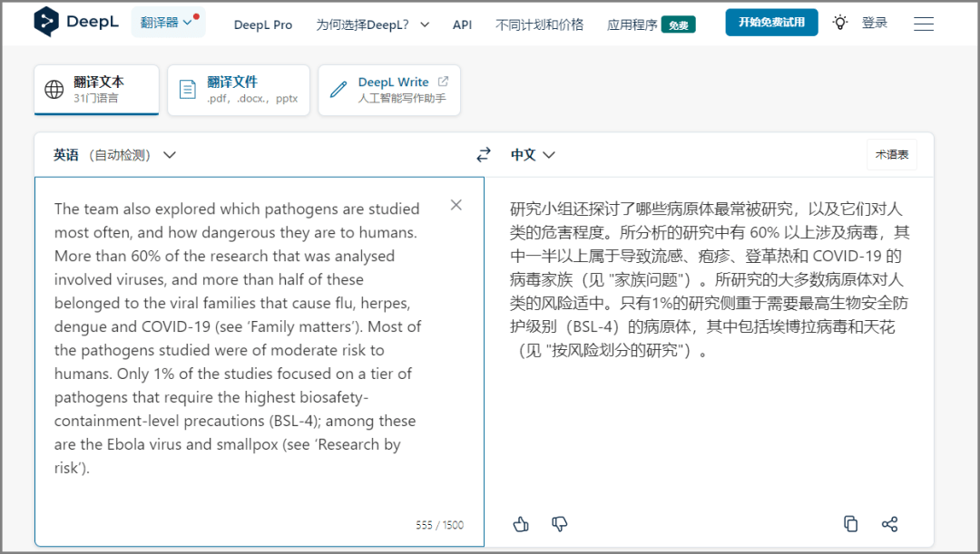Viewport: 980px width, 554px height.
Task: Click inside the English source text area
Action: (x=259, y=345)
